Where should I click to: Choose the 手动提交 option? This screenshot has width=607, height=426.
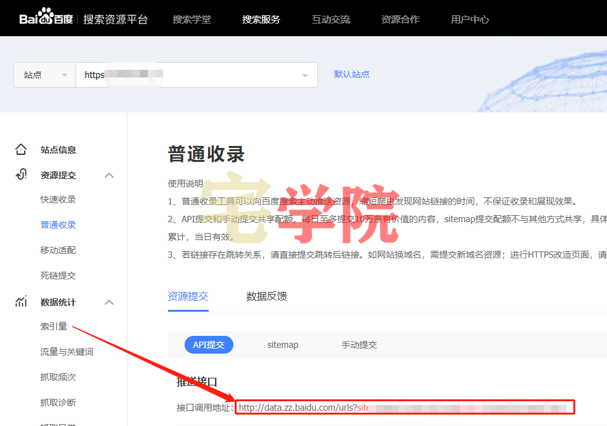(359, 345)
